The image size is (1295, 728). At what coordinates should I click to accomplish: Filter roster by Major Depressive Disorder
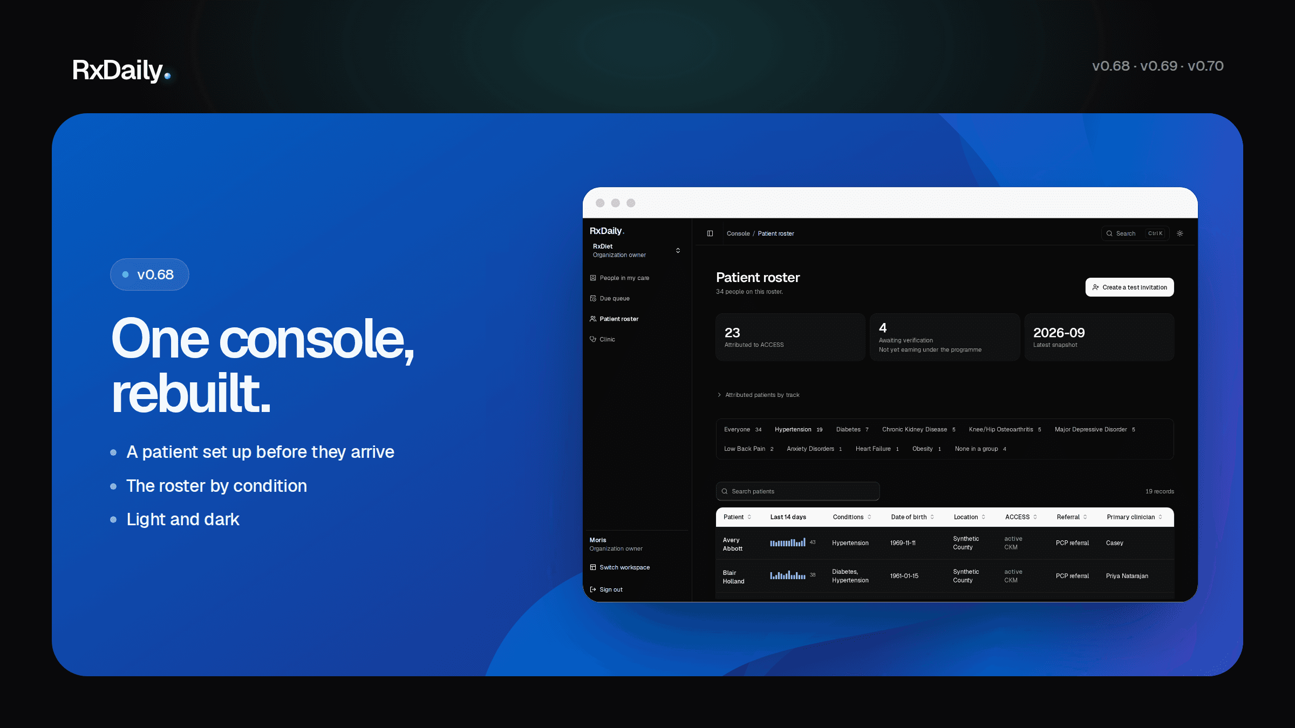coord(1095,429)
